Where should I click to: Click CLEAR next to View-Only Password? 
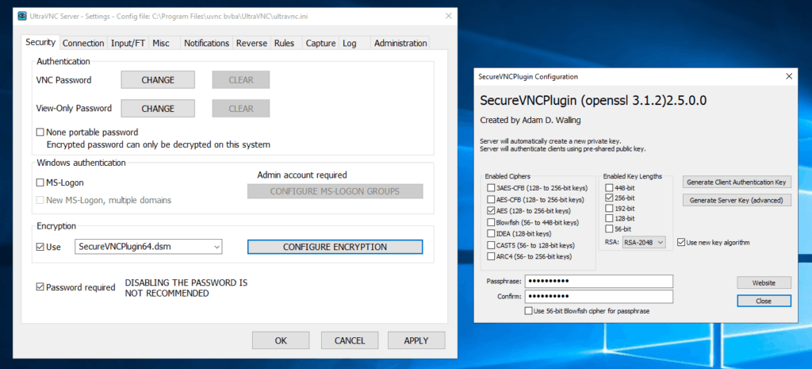click(x=241, y=109)
